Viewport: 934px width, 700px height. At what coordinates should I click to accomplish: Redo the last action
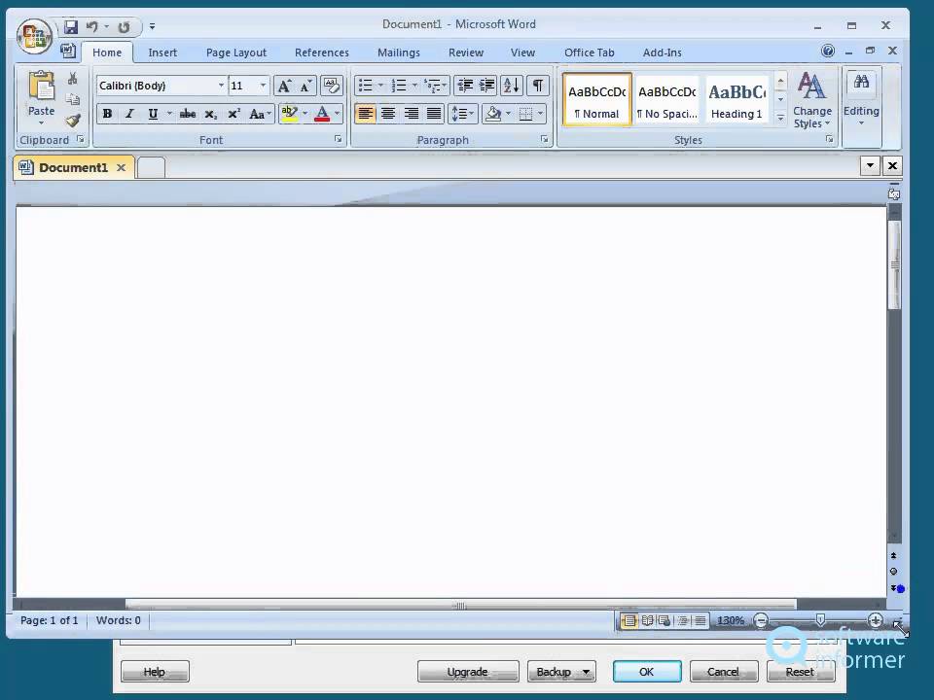point(124,27)
